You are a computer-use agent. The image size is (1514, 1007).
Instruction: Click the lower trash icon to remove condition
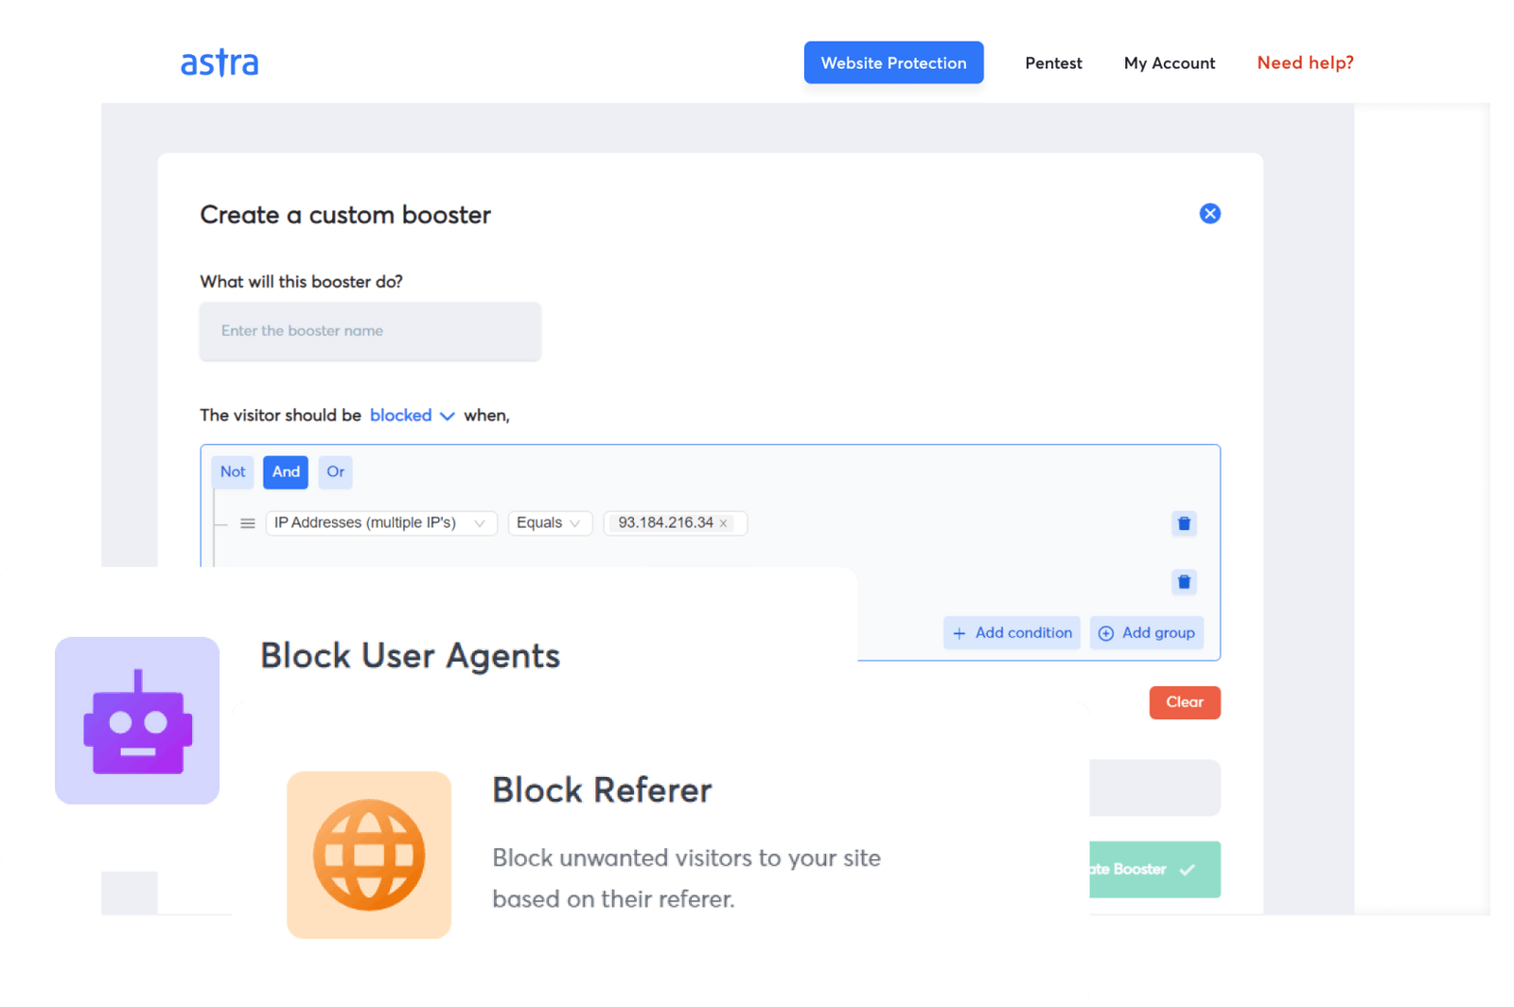[x=1184, y=582]
